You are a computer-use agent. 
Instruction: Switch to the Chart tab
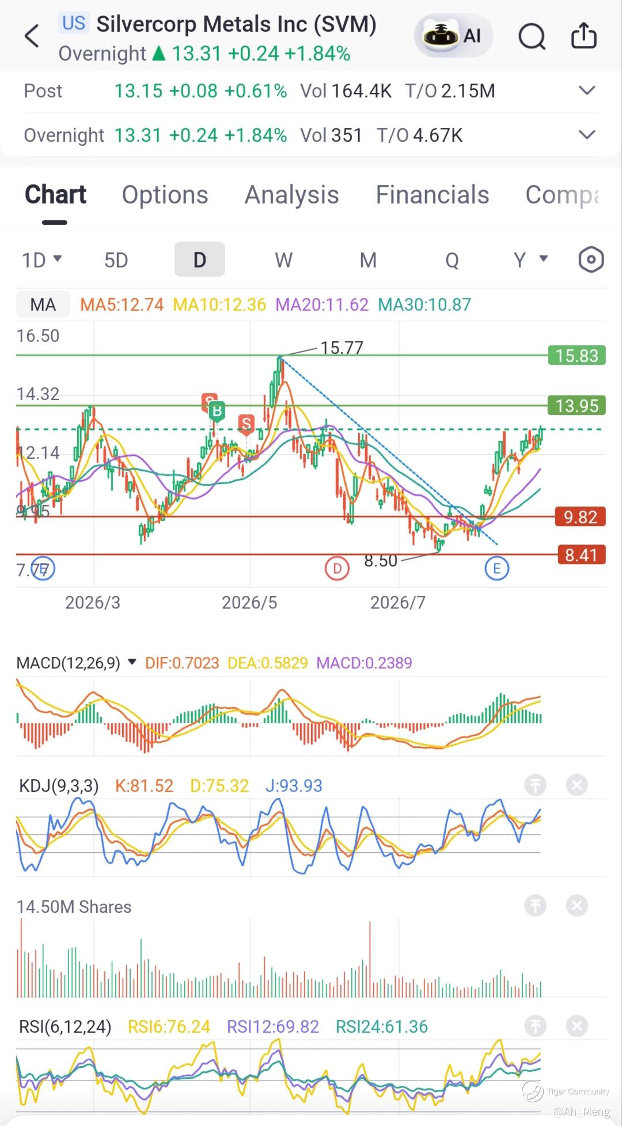coord(55,195)
